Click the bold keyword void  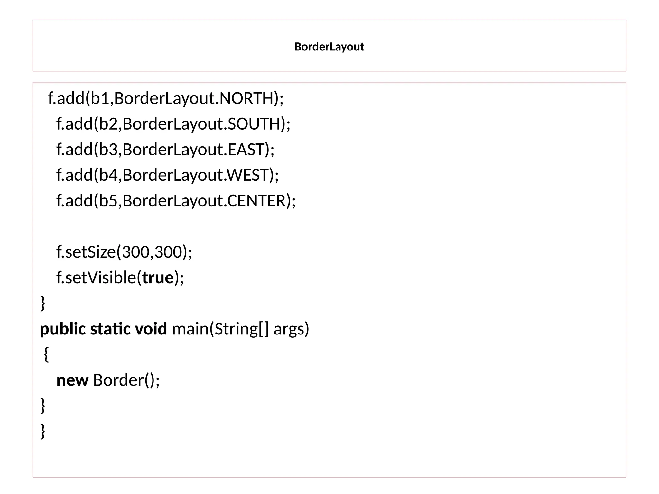tap(151, 329)
